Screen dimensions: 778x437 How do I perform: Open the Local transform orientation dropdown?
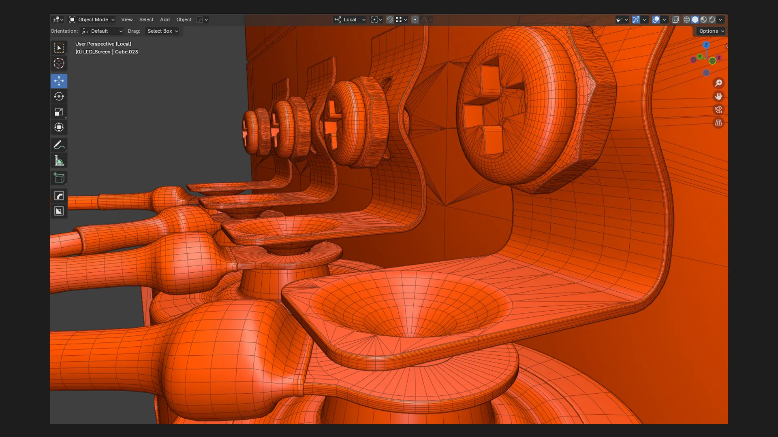[x=350, y=19]
